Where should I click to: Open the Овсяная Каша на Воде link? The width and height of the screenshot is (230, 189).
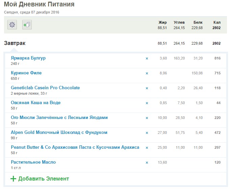pos(35,103)
